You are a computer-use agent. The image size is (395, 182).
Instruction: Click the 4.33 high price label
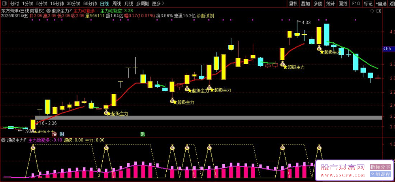pyautogui.click(x=307, y=22)
